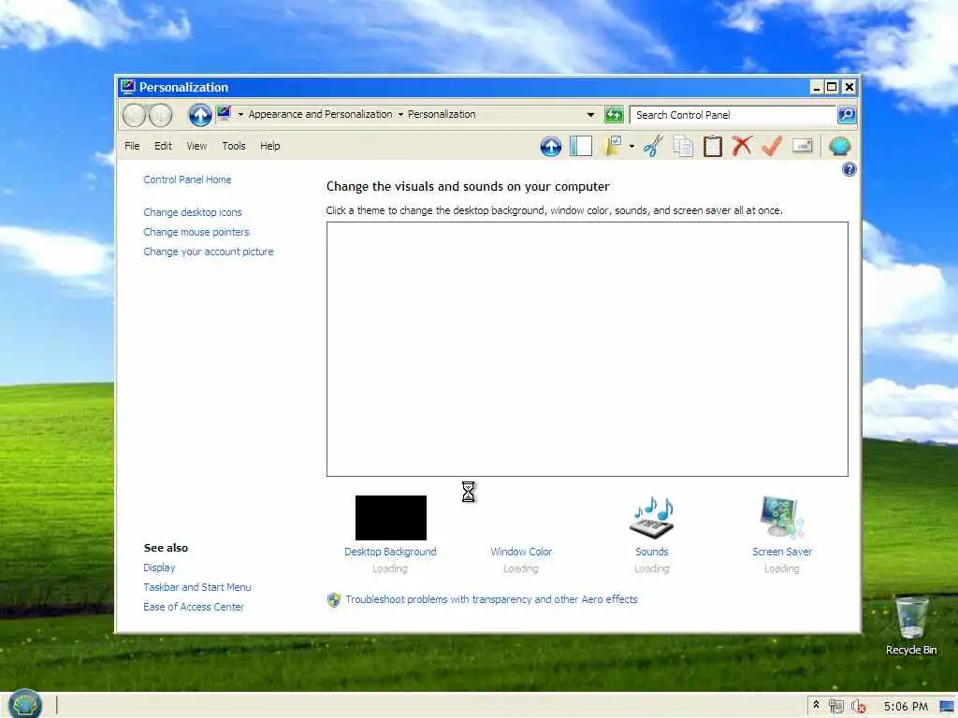Click the Copy icon in the toolbar
This screenshot has height=718, width=958.
683,147
